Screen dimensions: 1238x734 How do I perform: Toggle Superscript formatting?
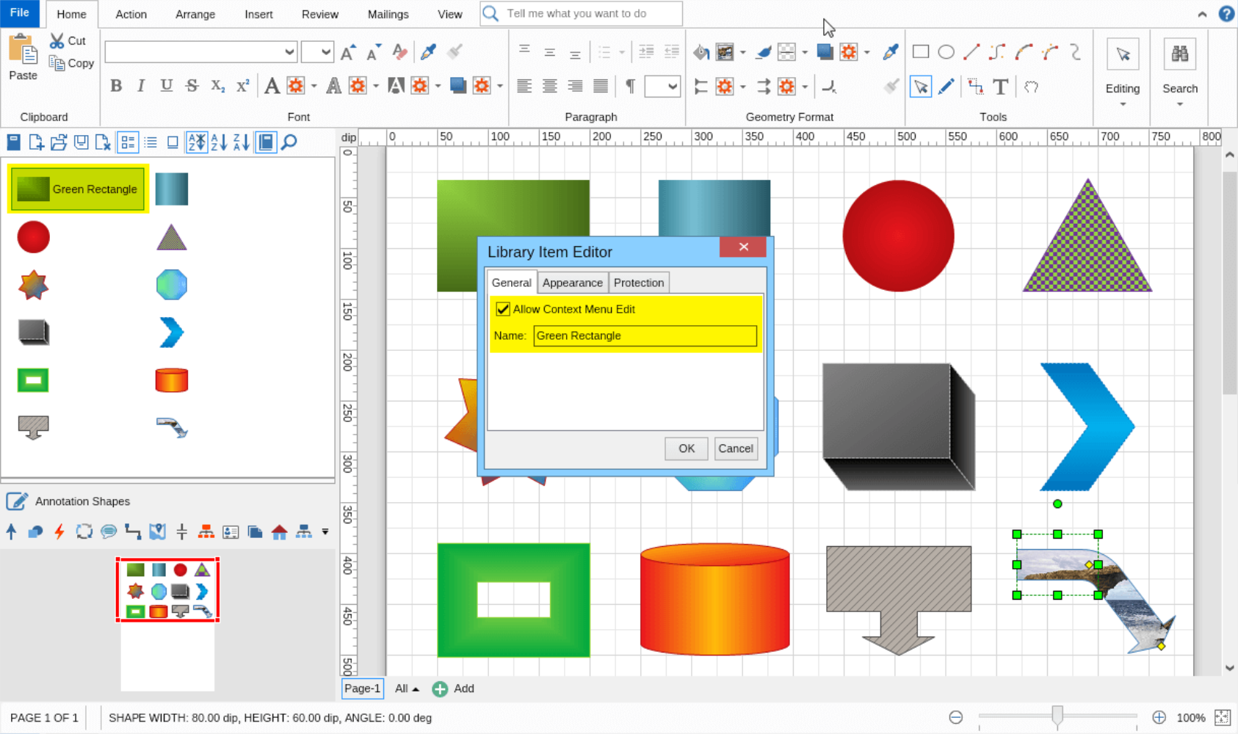pos(243,86)
